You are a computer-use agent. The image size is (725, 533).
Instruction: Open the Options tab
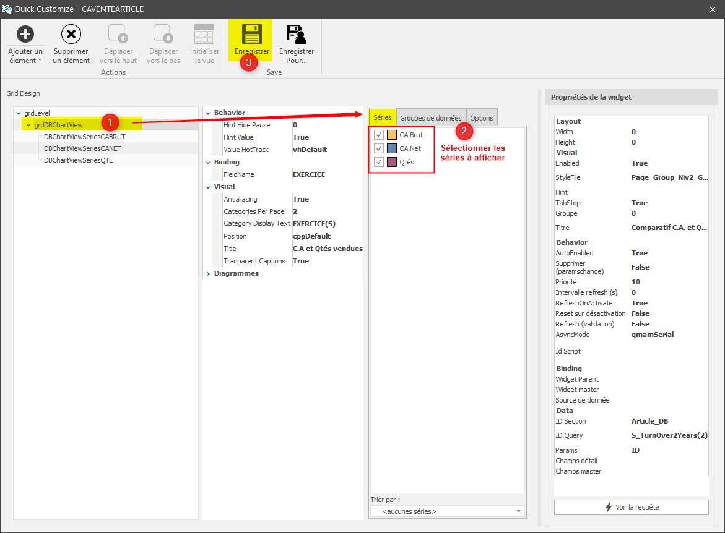481,118
